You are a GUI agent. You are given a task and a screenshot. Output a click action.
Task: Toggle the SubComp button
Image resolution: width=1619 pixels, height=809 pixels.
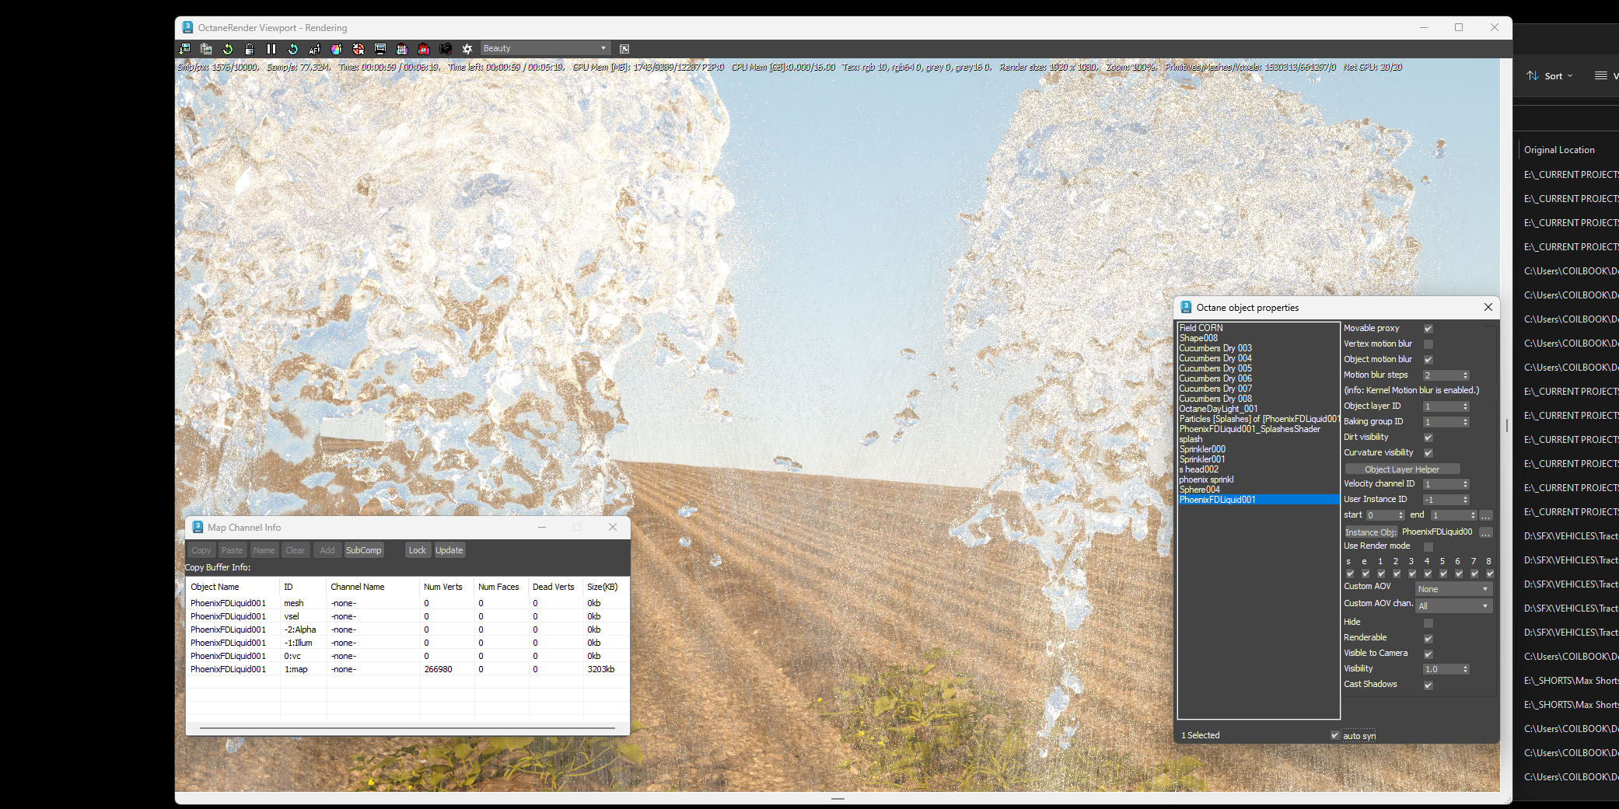364,550
